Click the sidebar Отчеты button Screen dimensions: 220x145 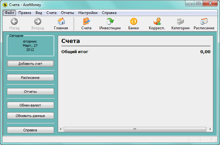pyautogui.click(x=30, y=92)
